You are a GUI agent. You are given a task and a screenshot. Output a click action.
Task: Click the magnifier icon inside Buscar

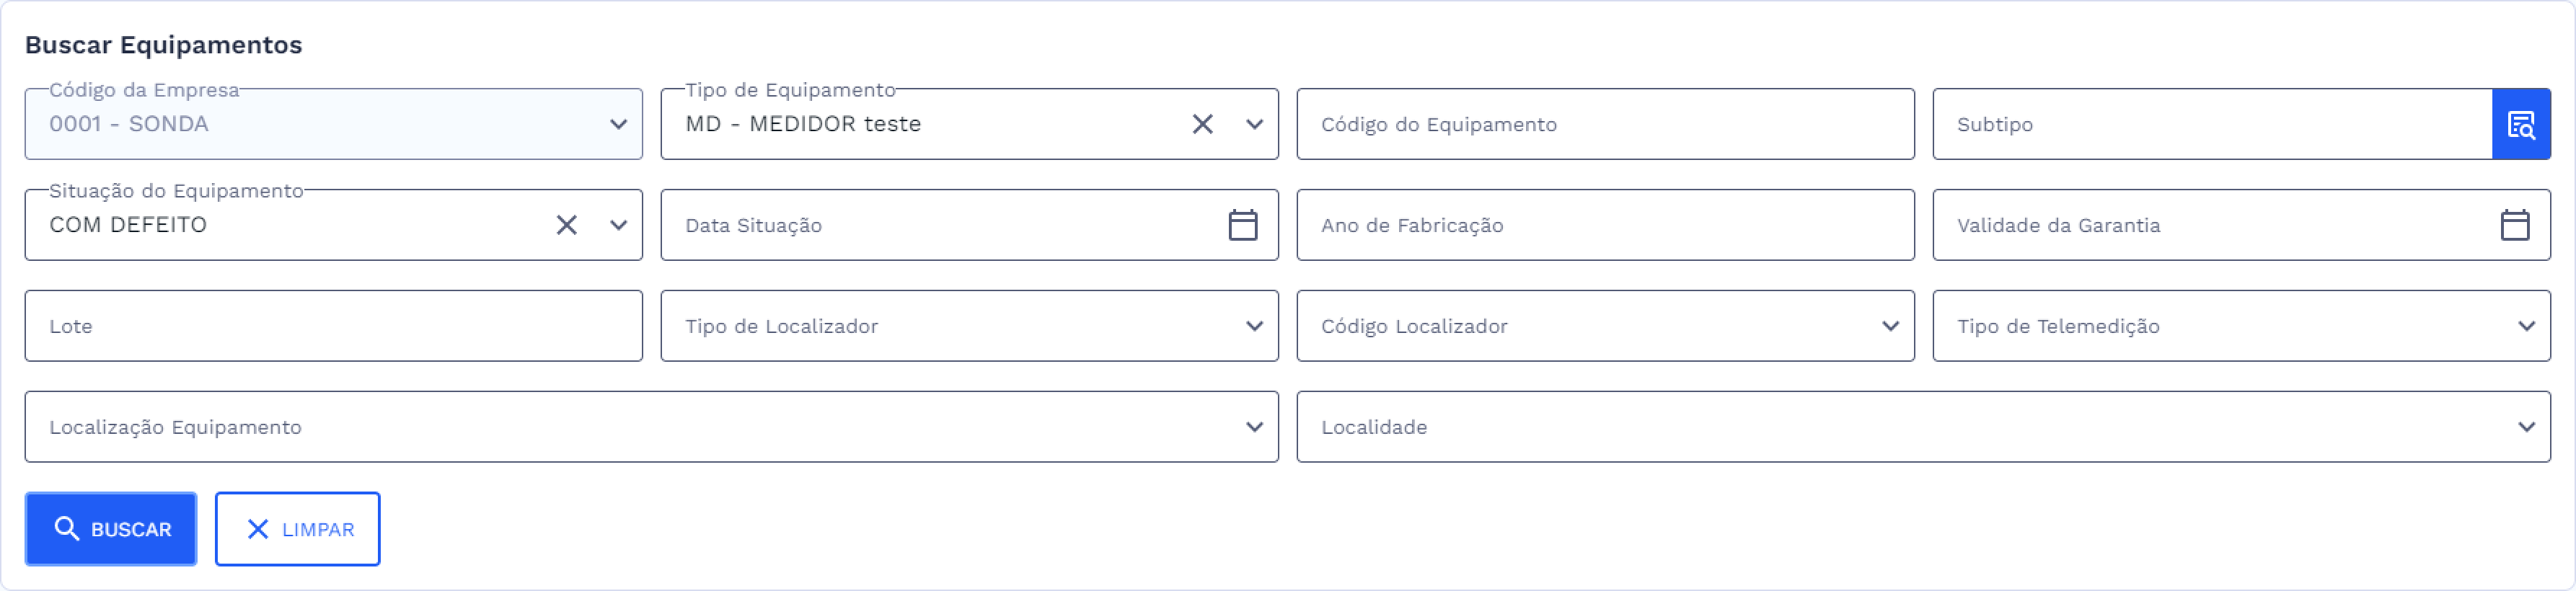[66, 528]
